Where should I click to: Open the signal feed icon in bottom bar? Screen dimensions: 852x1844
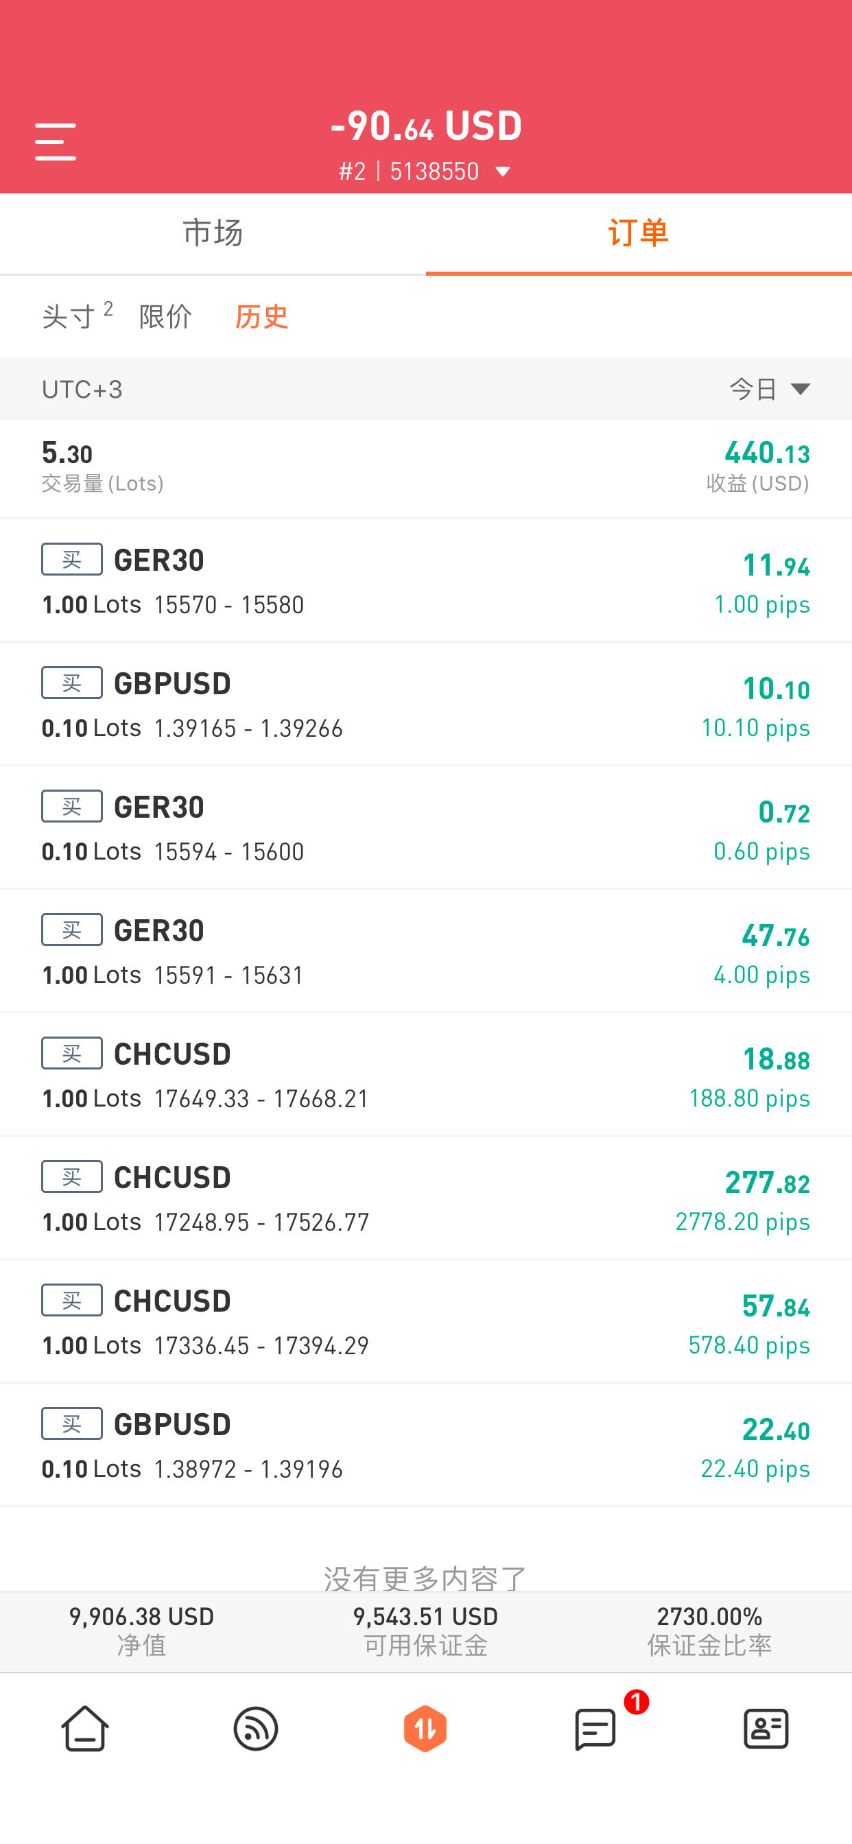(256, 1728)
